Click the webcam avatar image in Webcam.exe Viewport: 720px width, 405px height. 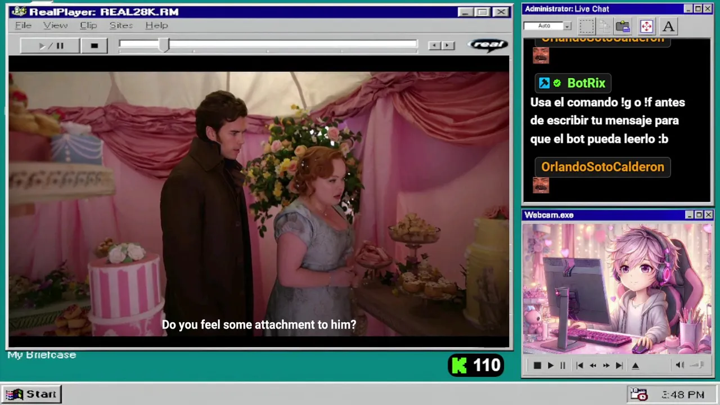pyautogui.click(x=617, y=289)
